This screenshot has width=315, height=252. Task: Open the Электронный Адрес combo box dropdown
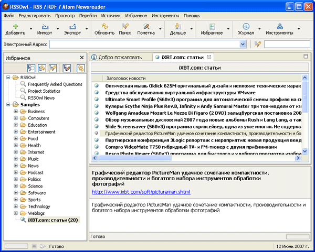(x=243, y=45)
